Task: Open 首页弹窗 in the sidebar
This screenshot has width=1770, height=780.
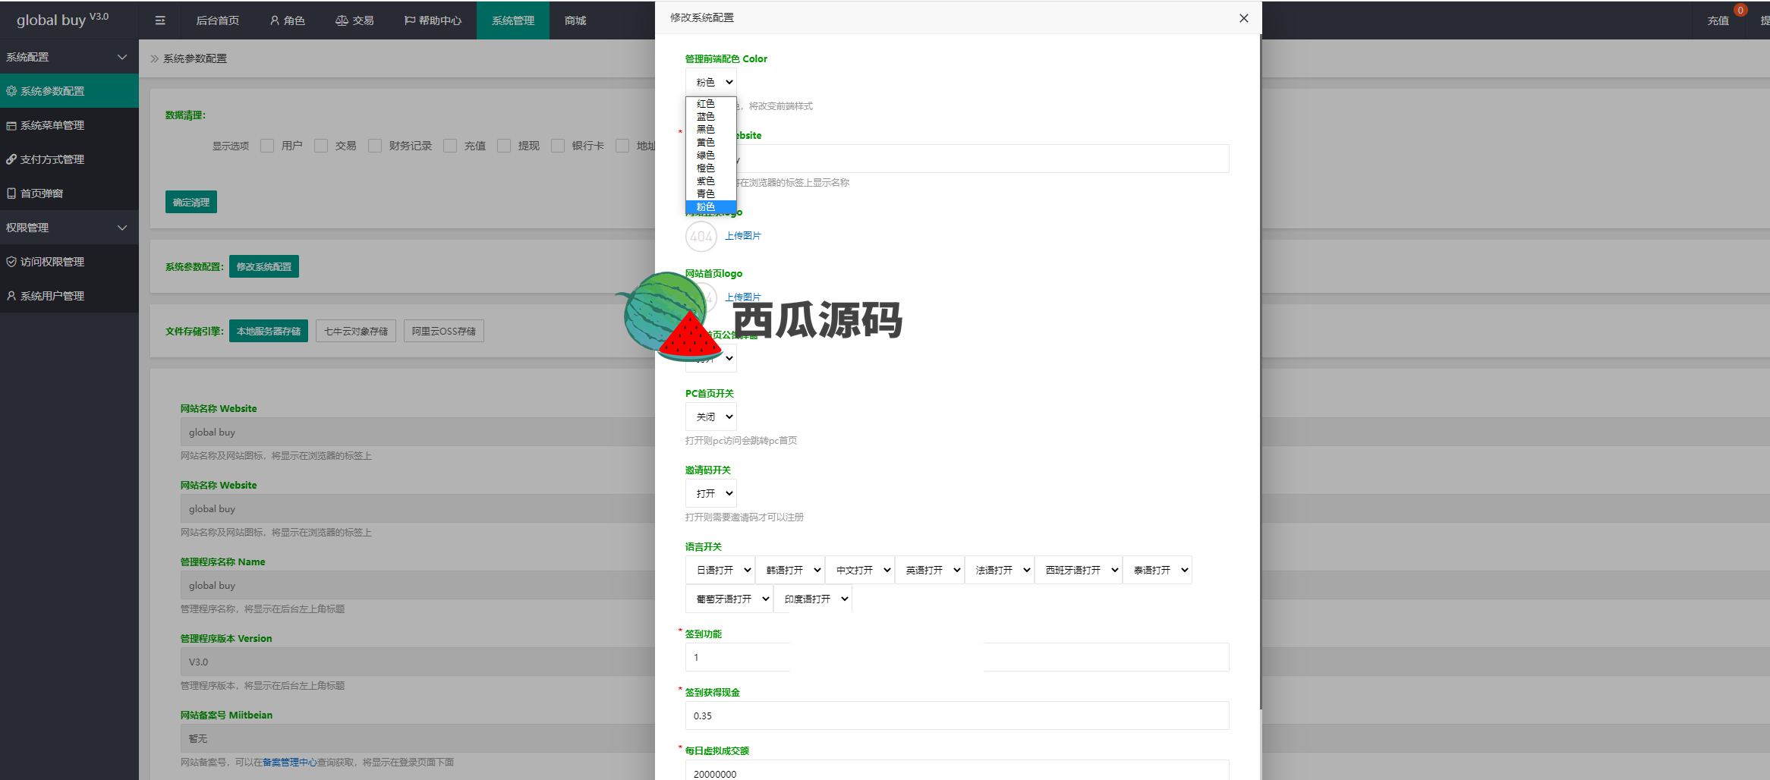Action: (x=69, y=193)
